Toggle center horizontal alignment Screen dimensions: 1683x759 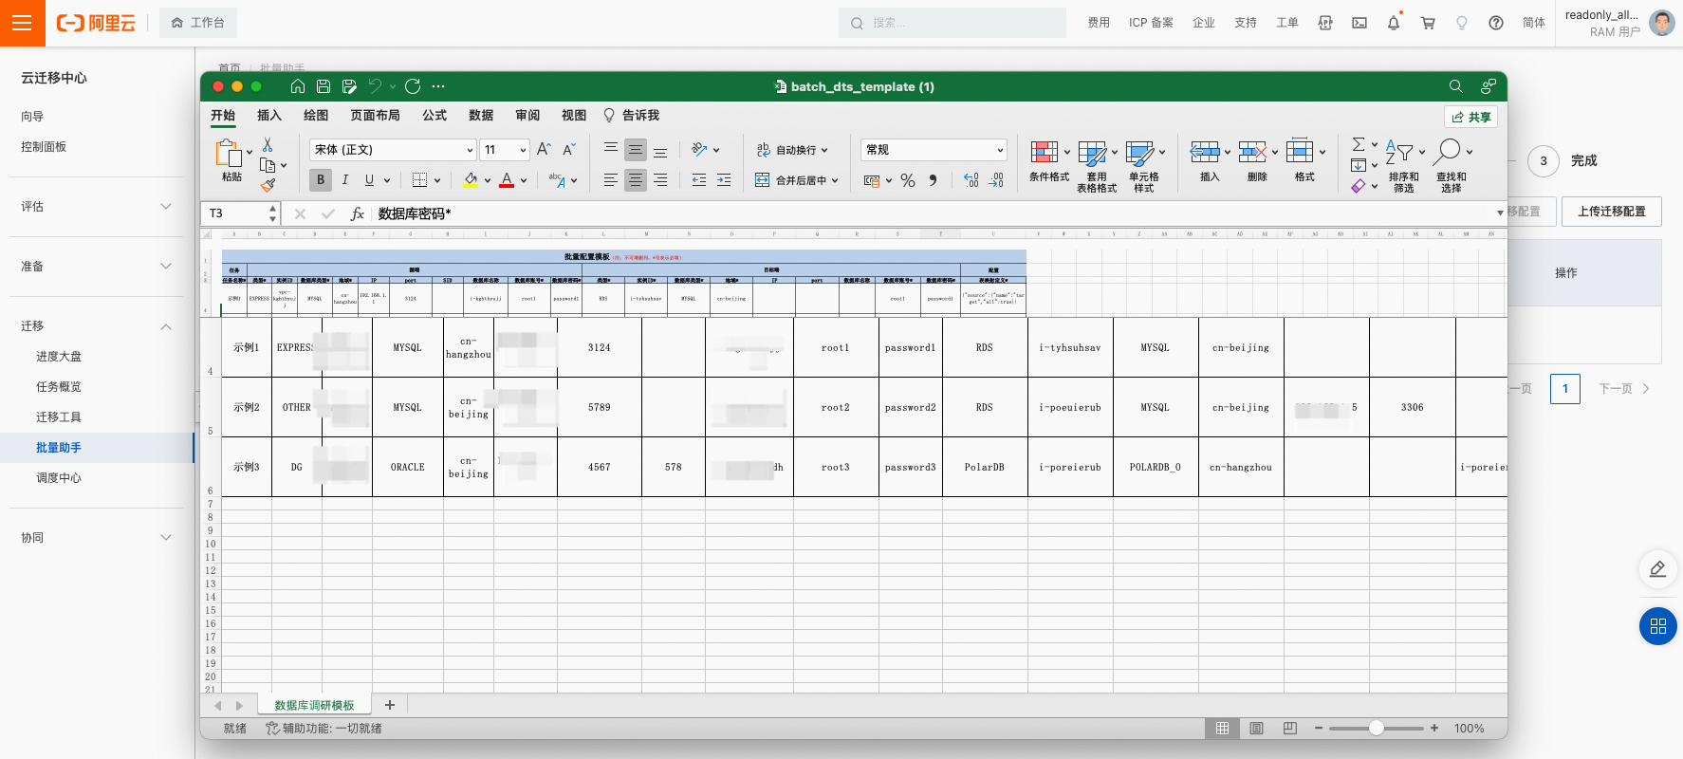[x=636, y=179]
